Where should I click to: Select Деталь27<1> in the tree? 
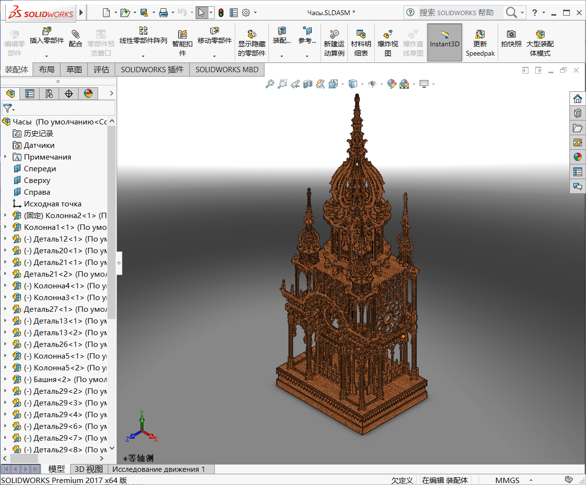point(65,309)
